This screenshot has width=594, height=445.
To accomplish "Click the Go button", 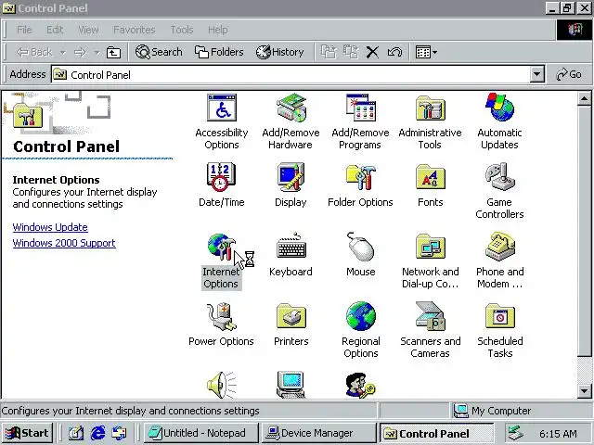I will 569,74.
